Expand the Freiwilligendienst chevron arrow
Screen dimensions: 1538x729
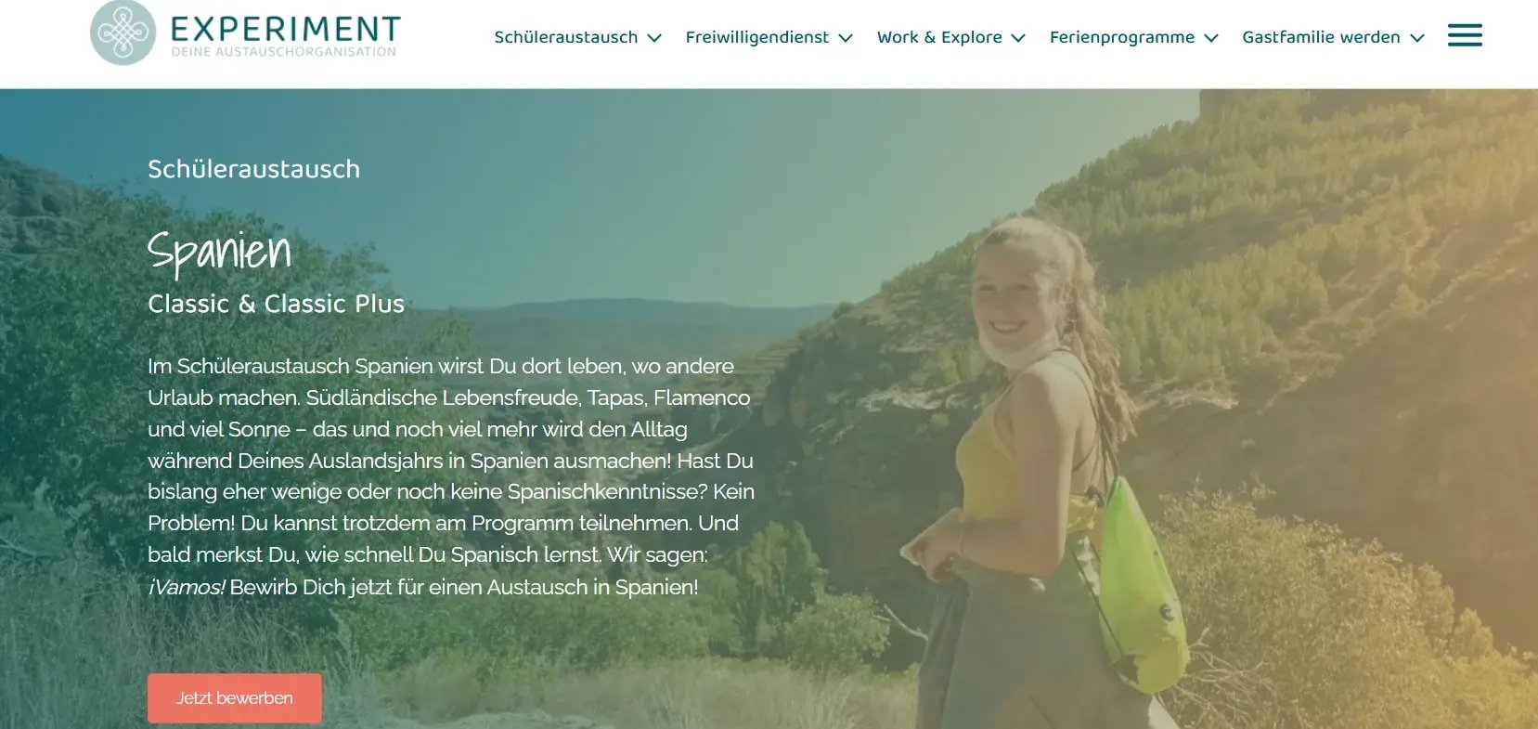(846, 38)
